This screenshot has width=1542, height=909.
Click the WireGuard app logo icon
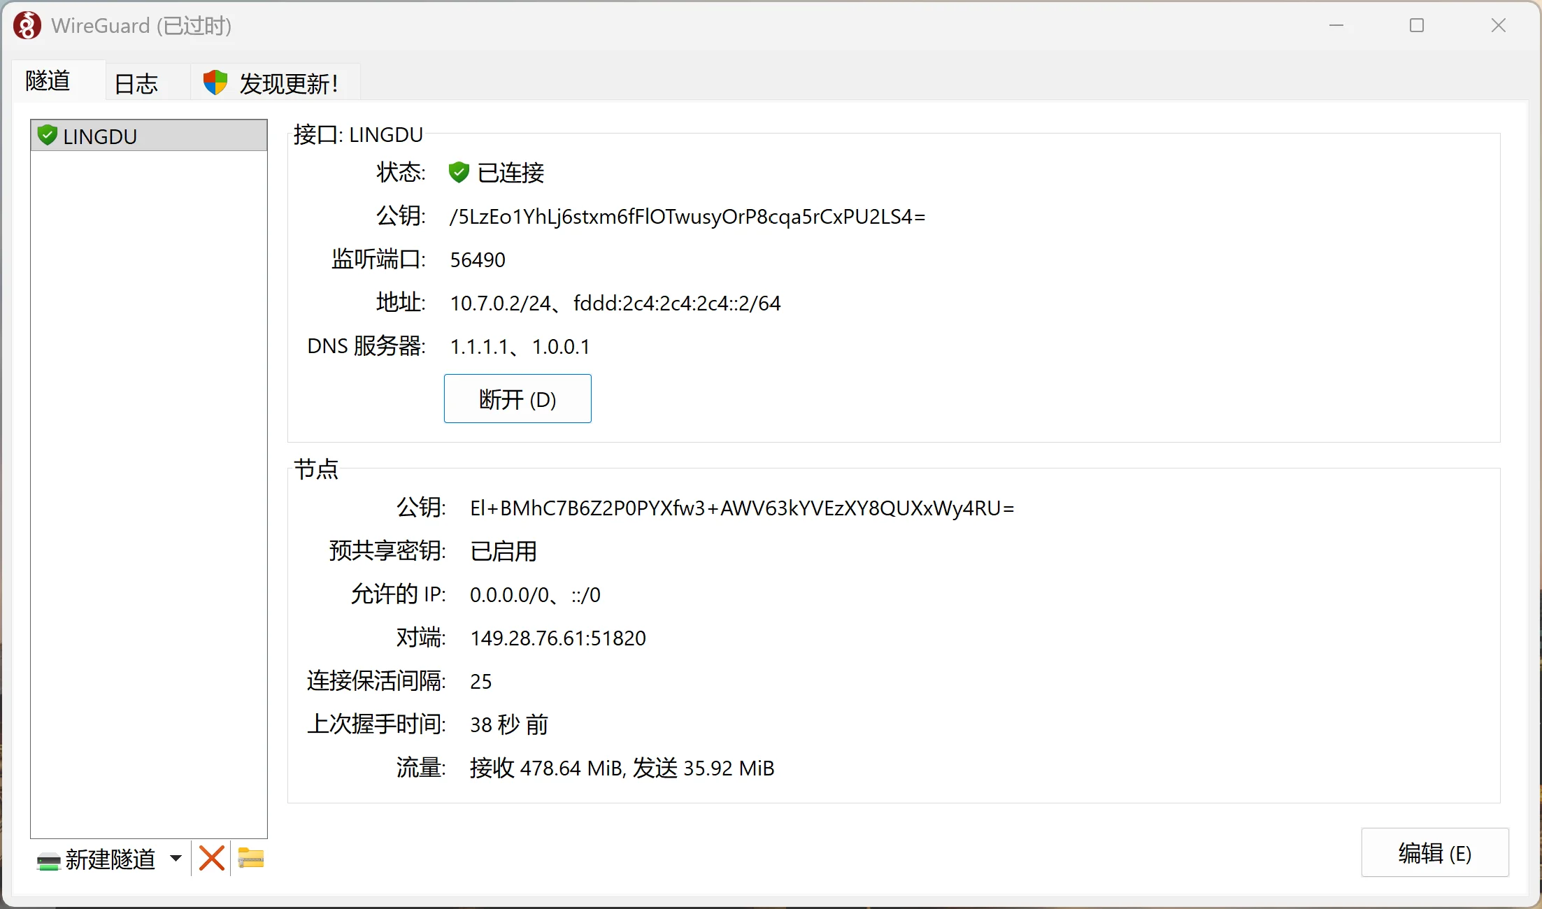coord(27,26)
